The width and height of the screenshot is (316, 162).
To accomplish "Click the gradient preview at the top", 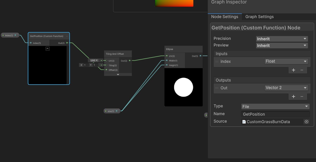I will [174, 3].
